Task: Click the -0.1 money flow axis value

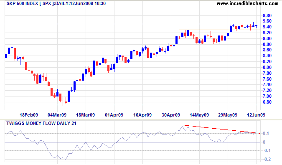Action: click(x=267, y=151)
